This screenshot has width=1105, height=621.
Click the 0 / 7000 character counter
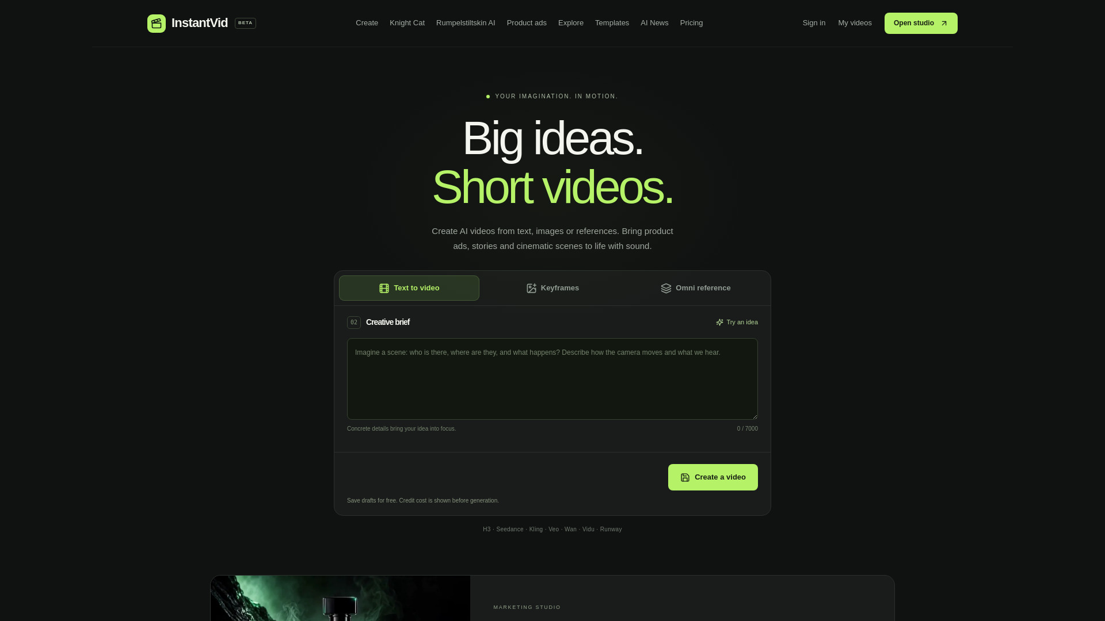coord(747,429)
